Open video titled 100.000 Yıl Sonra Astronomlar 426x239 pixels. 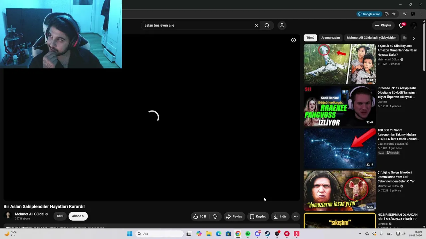(398, 135)
